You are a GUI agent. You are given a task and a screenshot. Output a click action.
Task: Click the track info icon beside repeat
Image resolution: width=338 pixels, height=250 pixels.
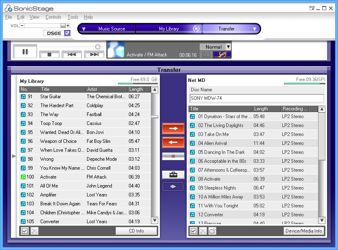pos(206,55)
